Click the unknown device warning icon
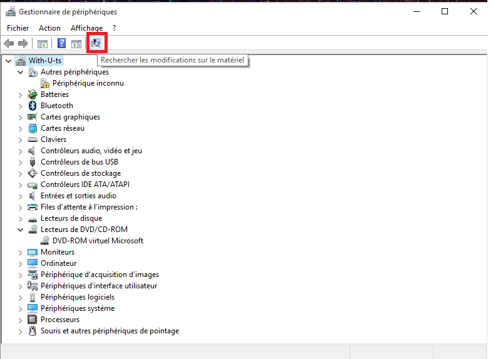 (x=45, y=83)
